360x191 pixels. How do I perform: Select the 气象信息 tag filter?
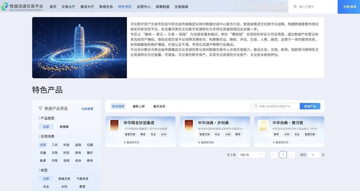click(82, 179)
